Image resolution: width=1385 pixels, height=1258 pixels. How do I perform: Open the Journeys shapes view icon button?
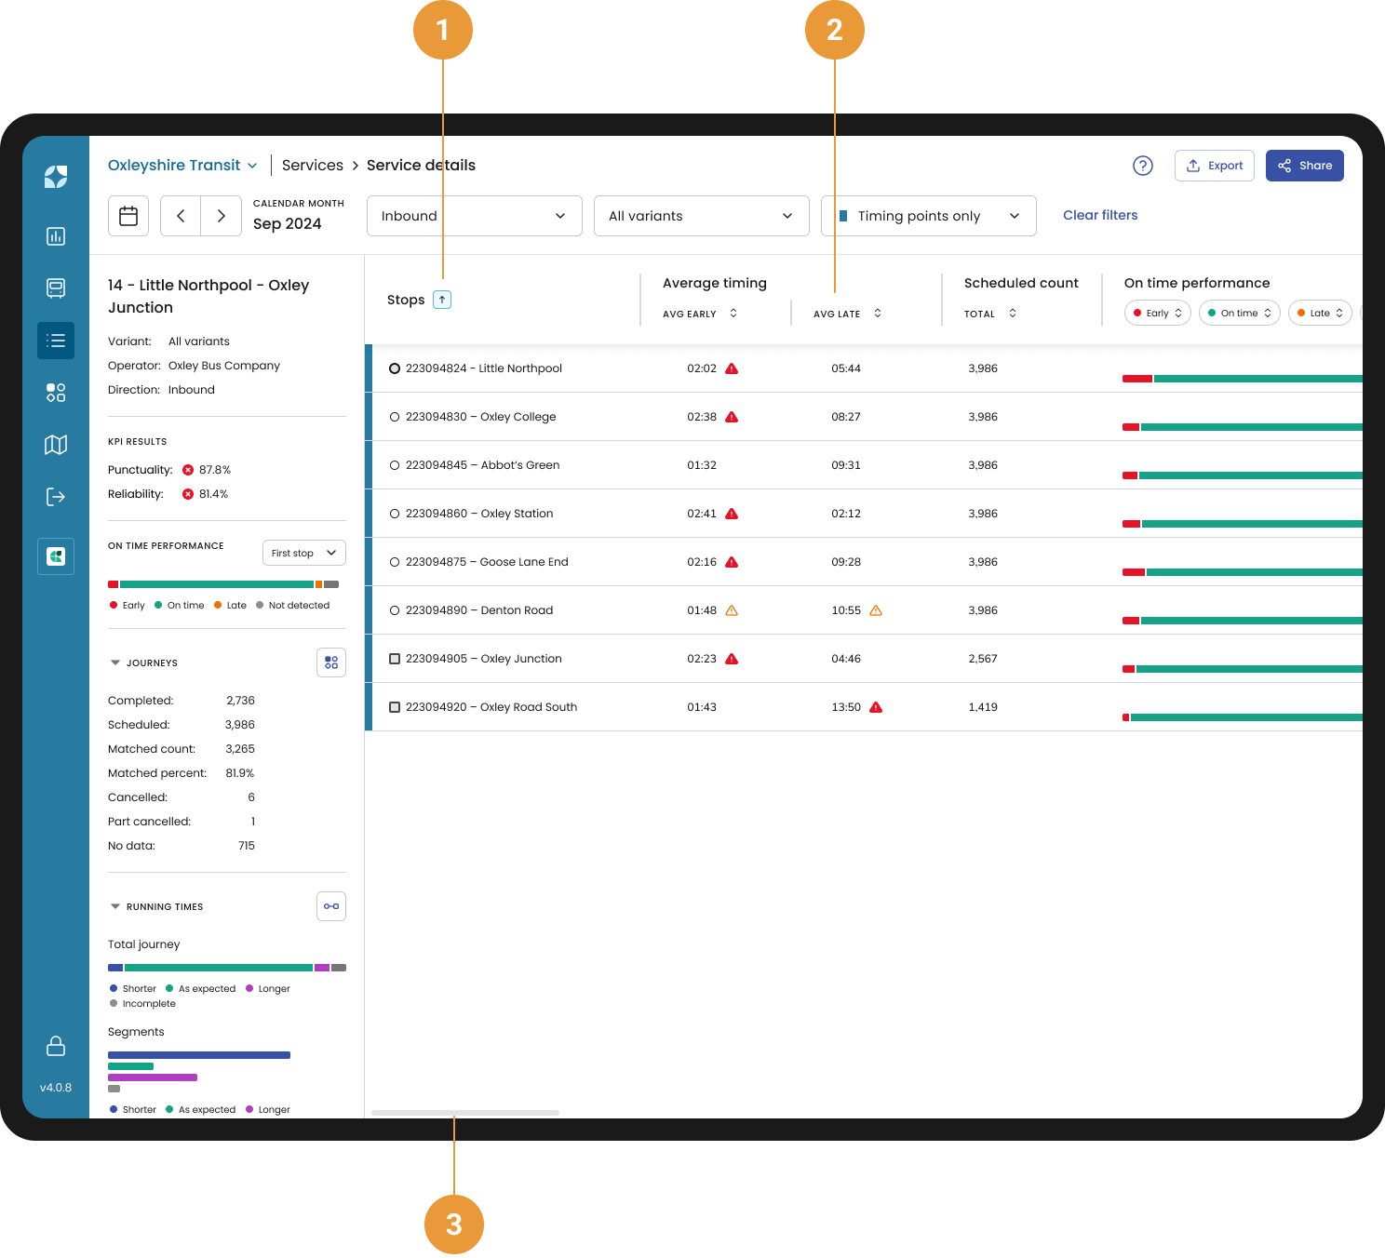tap(331, 662)
